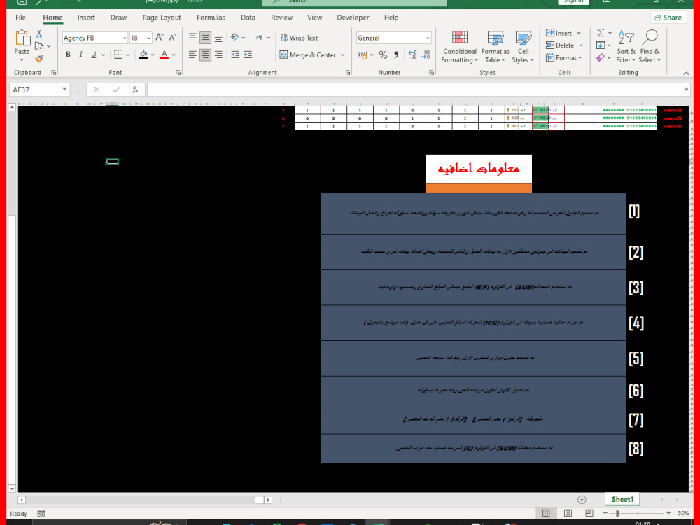Toggle Middle Align
This screenshot has height=525, width=700.
click(x=205, y=38)
